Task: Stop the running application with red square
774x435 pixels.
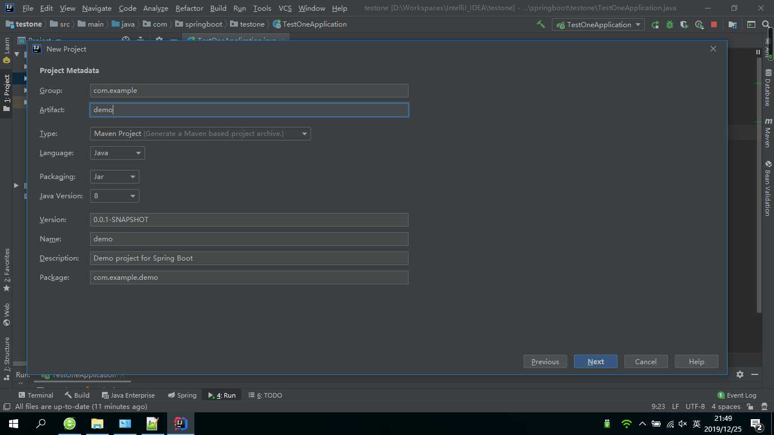Action: (714, 24)
